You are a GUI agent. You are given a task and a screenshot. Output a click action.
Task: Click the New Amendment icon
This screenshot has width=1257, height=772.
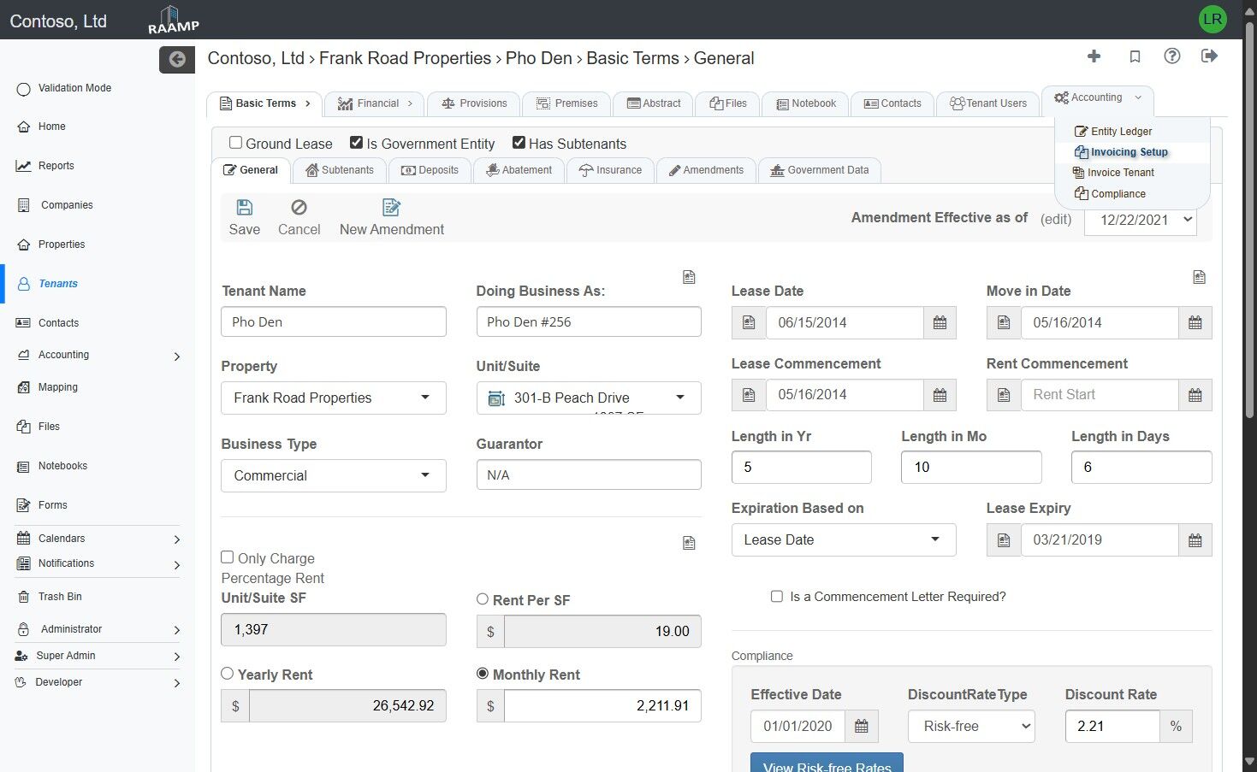(x=391, y=208)
